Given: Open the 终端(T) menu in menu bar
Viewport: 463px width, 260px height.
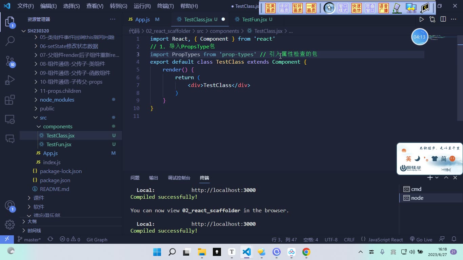Looking at the screenshot, I should (x=165, y=6).
